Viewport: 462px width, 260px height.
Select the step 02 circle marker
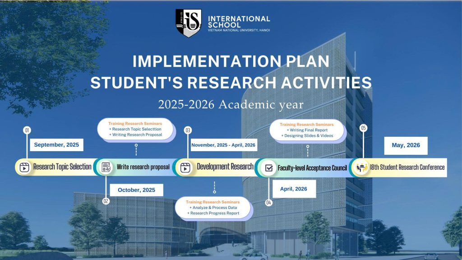106,201
